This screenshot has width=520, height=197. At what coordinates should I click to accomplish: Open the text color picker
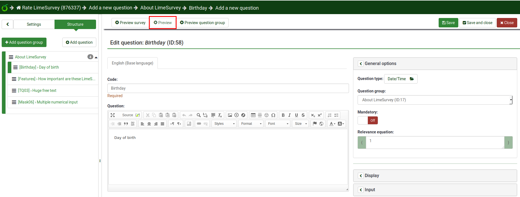tap(332, 124)
